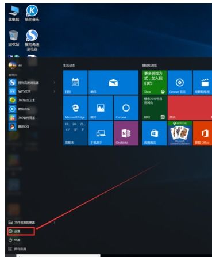The height and width of the screenshot is (257, 212).
Task: Expand the Sogou browser jump list arrow
Action: click(x=55, y=83)
